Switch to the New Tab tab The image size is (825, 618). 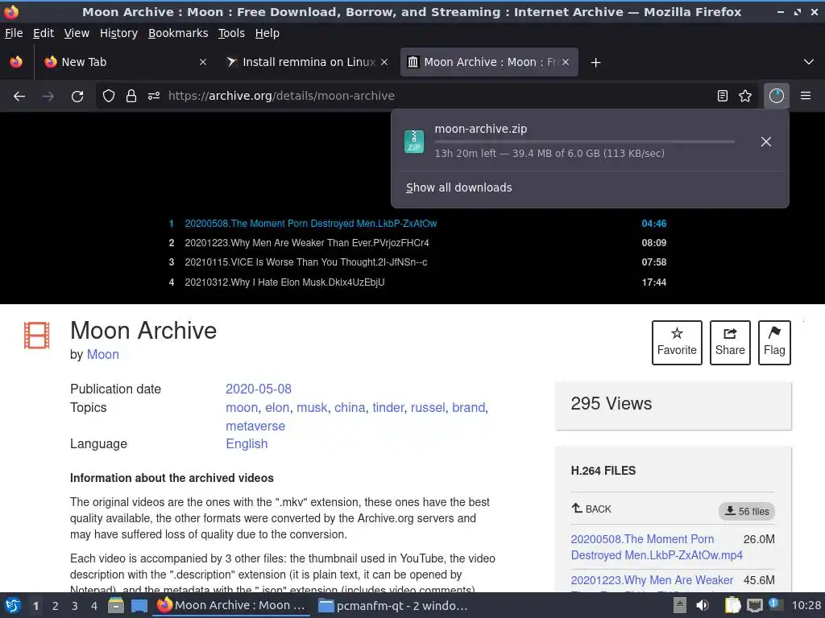[125, 62]
